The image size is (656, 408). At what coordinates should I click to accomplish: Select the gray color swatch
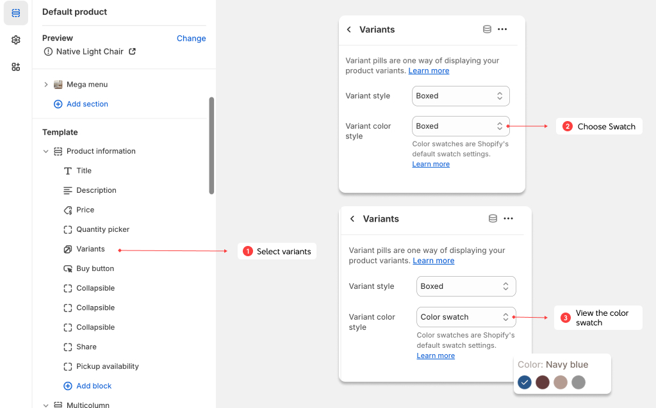click(578, 382)
